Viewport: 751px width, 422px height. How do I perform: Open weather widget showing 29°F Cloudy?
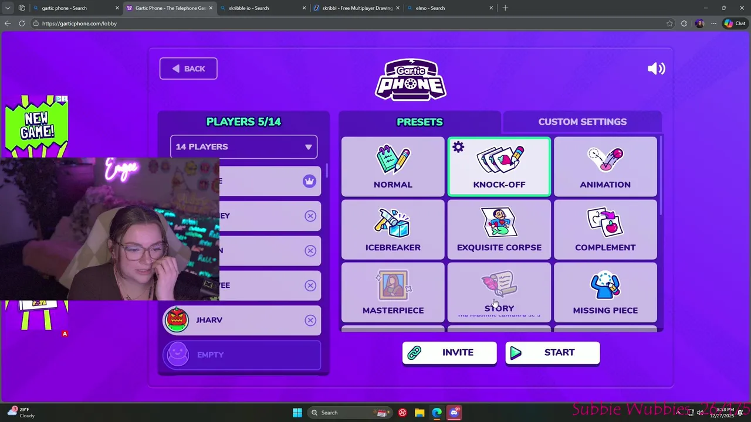point(21,413)
